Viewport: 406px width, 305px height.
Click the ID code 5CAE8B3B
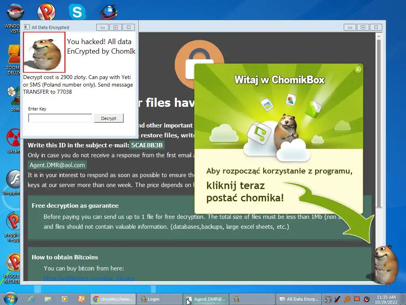click(147, 145)
